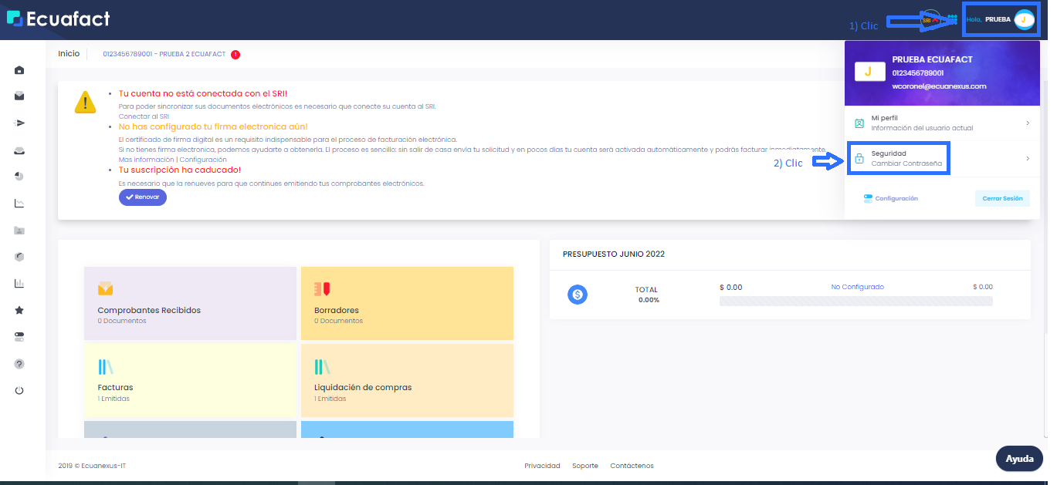Click the Cerrar Sesión button

point(1001,198)
